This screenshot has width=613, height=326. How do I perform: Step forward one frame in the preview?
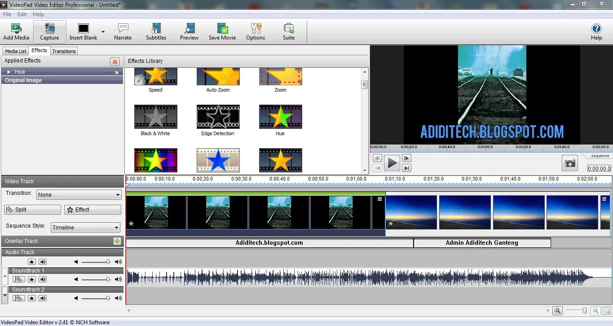(x=406, y=158)
